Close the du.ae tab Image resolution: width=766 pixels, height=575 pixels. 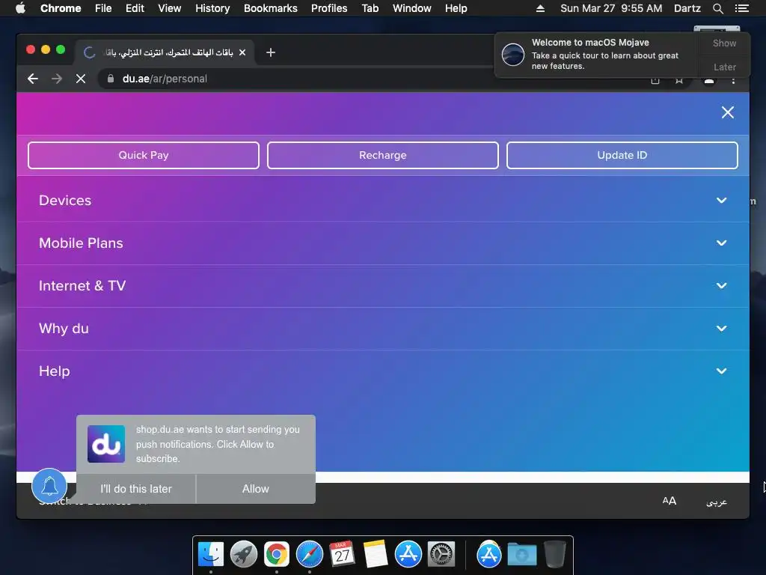pos(242,52)
